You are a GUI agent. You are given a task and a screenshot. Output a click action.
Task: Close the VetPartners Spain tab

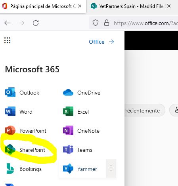coord(169,6)
